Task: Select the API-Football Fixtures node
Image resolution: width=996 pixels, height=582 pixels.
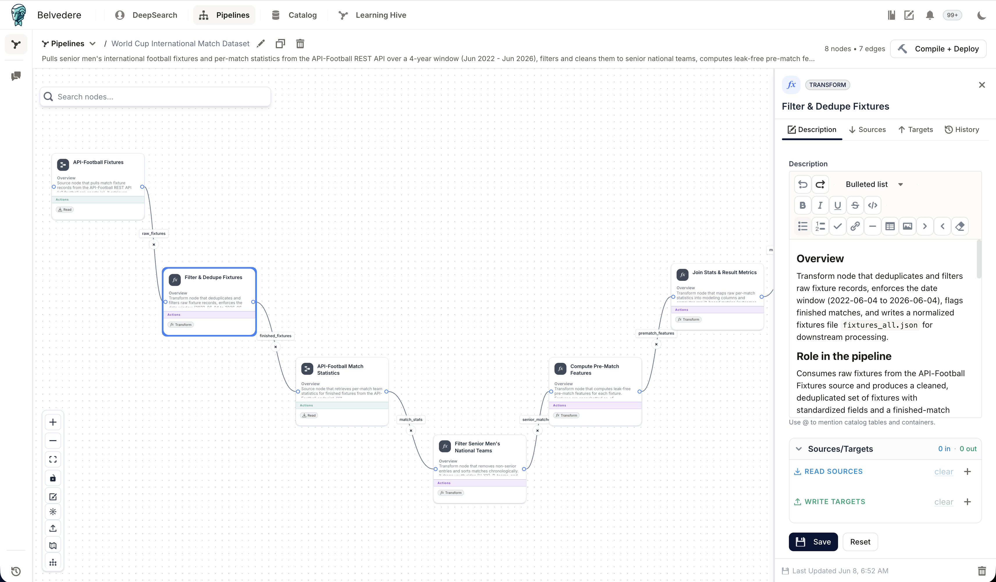Action: pyautogui.click(x=98, y=187)
